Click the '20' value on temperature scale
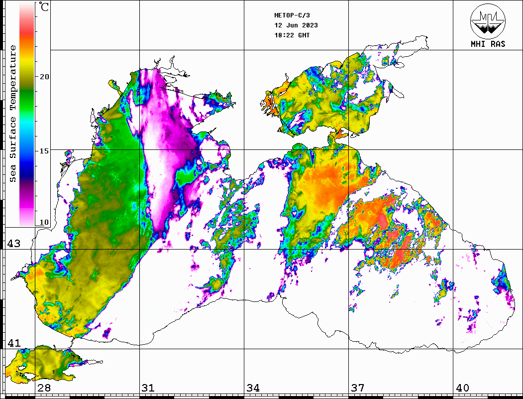Screen dimensions: 523x399 pos(44,77)
